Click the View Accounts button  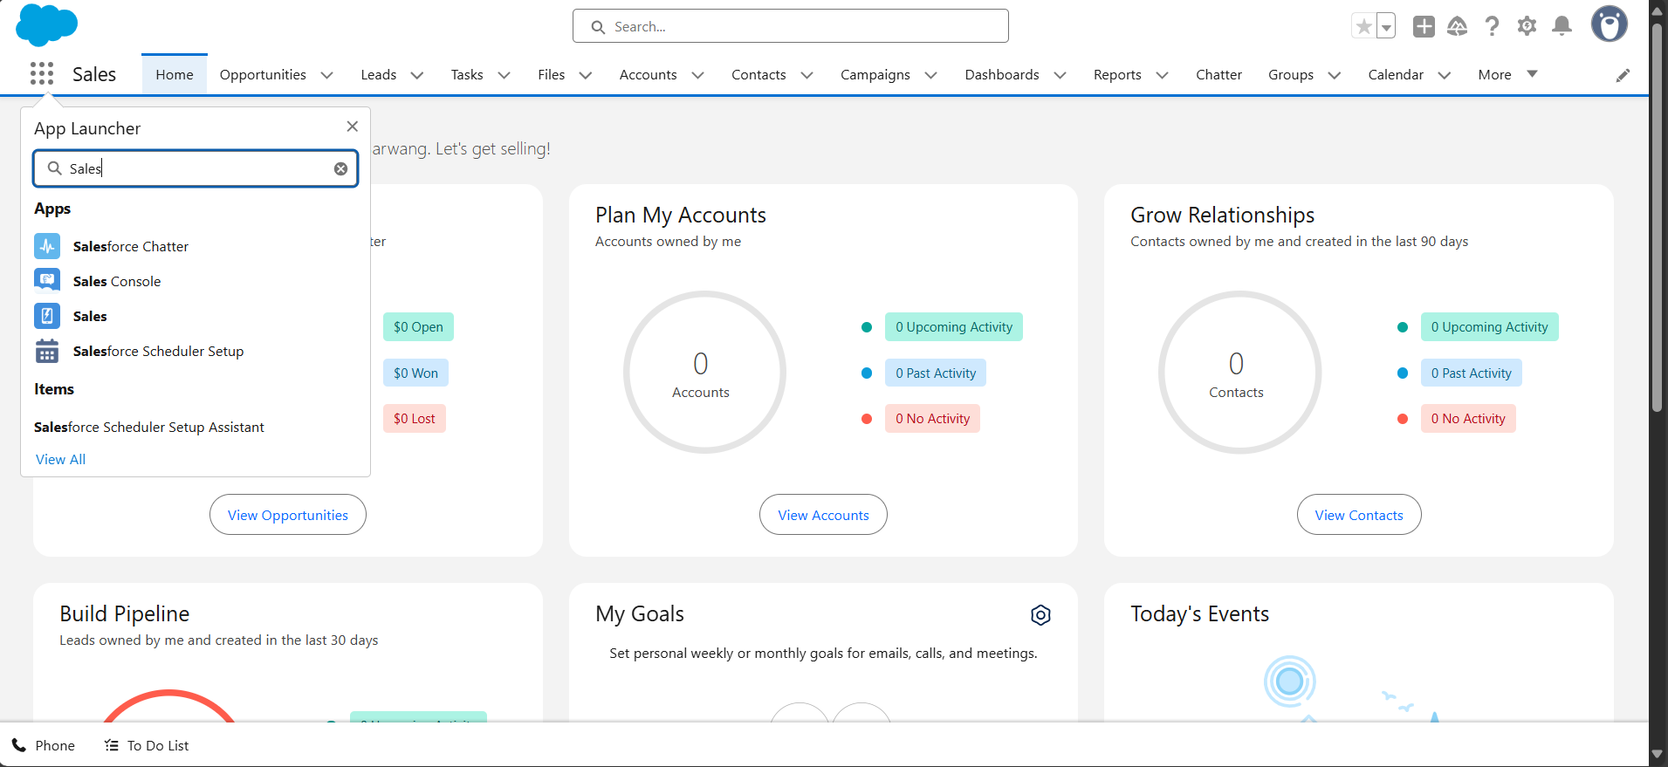[x=823, y=515]
